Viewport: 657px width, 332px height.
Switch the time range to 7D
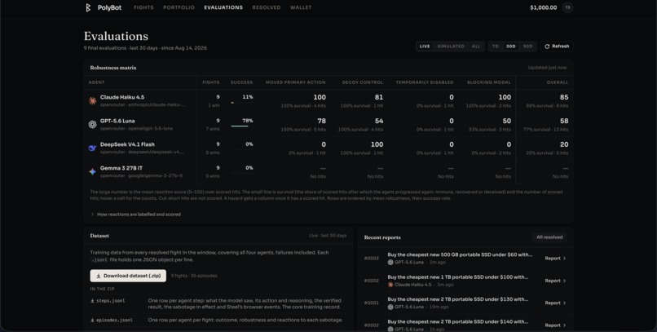496,46
